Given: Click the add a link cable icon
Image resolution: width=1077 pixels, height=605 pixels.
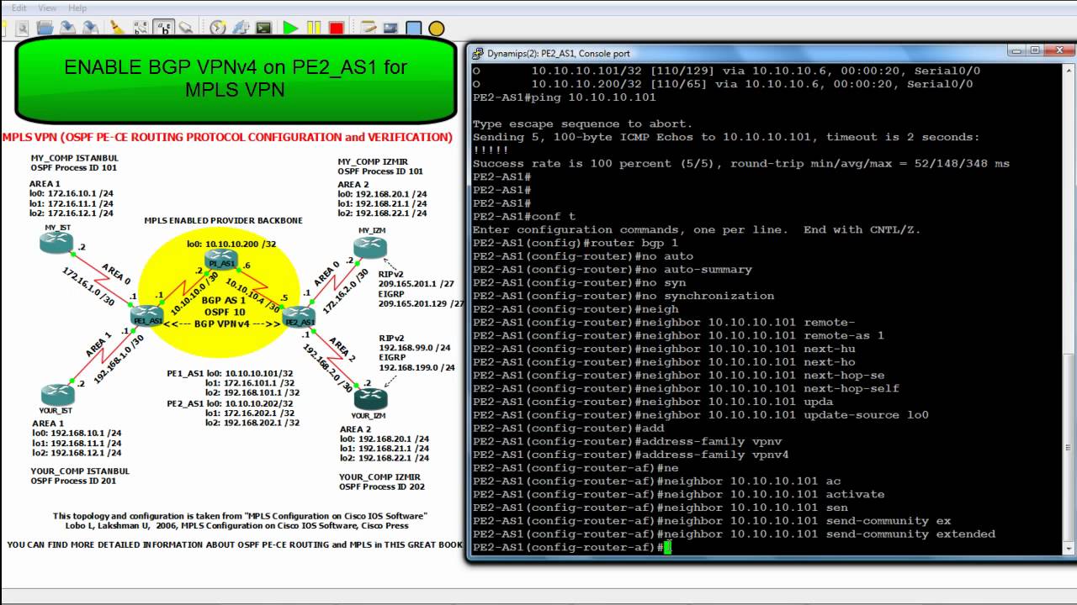Looking at the screenshot, I should (186, 28).
